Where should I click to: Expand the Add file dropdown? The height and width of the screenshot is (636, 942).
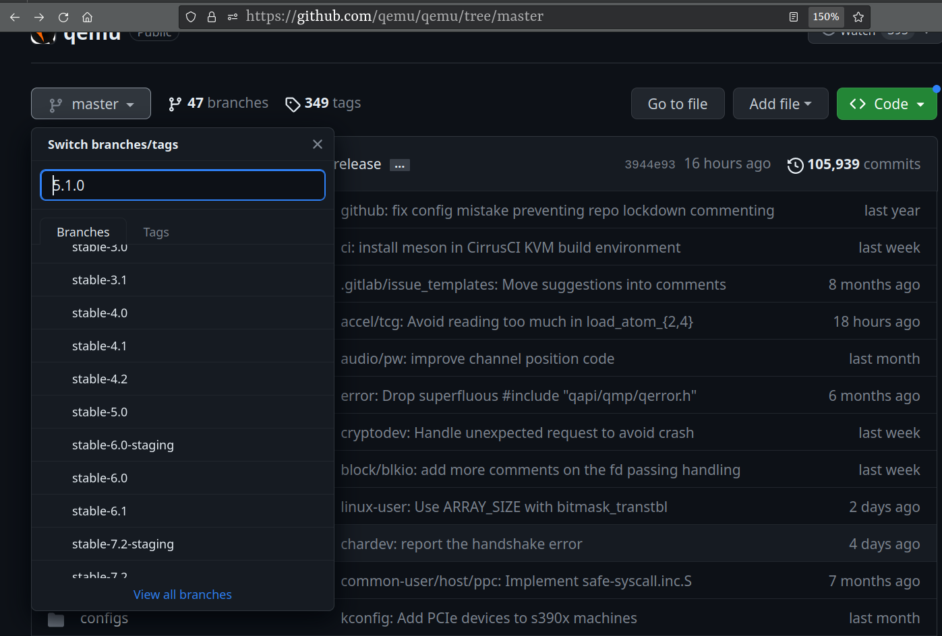(780, 104)
